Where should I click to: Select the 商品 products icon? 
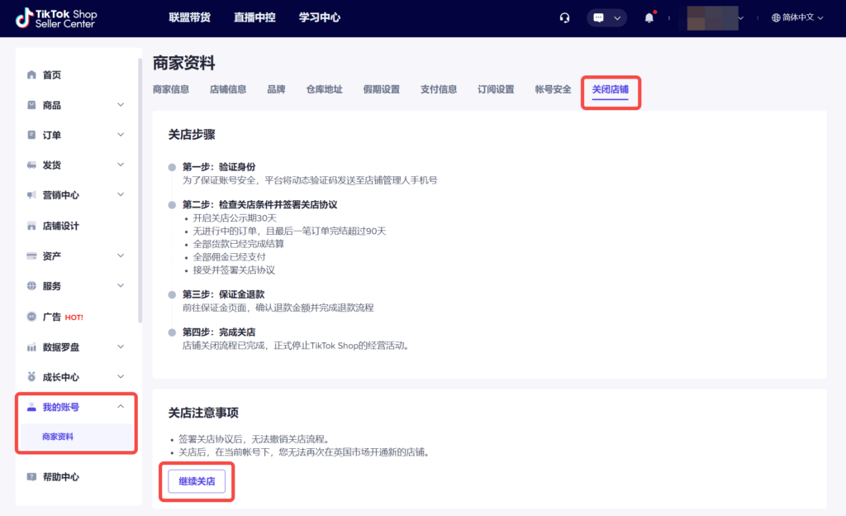click(30, 104)
